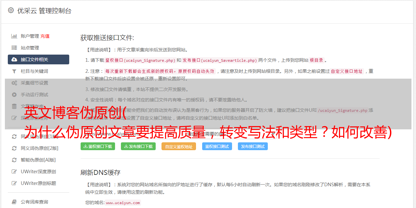The width and height of the screenshot is (416, 208).
Task: Open the 账户管理 menu item
Action: (30, 36)
